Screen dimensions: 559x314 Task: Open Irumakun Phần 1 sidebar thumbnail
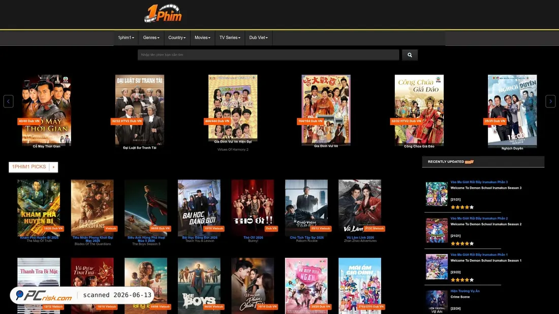pos(437,267)
